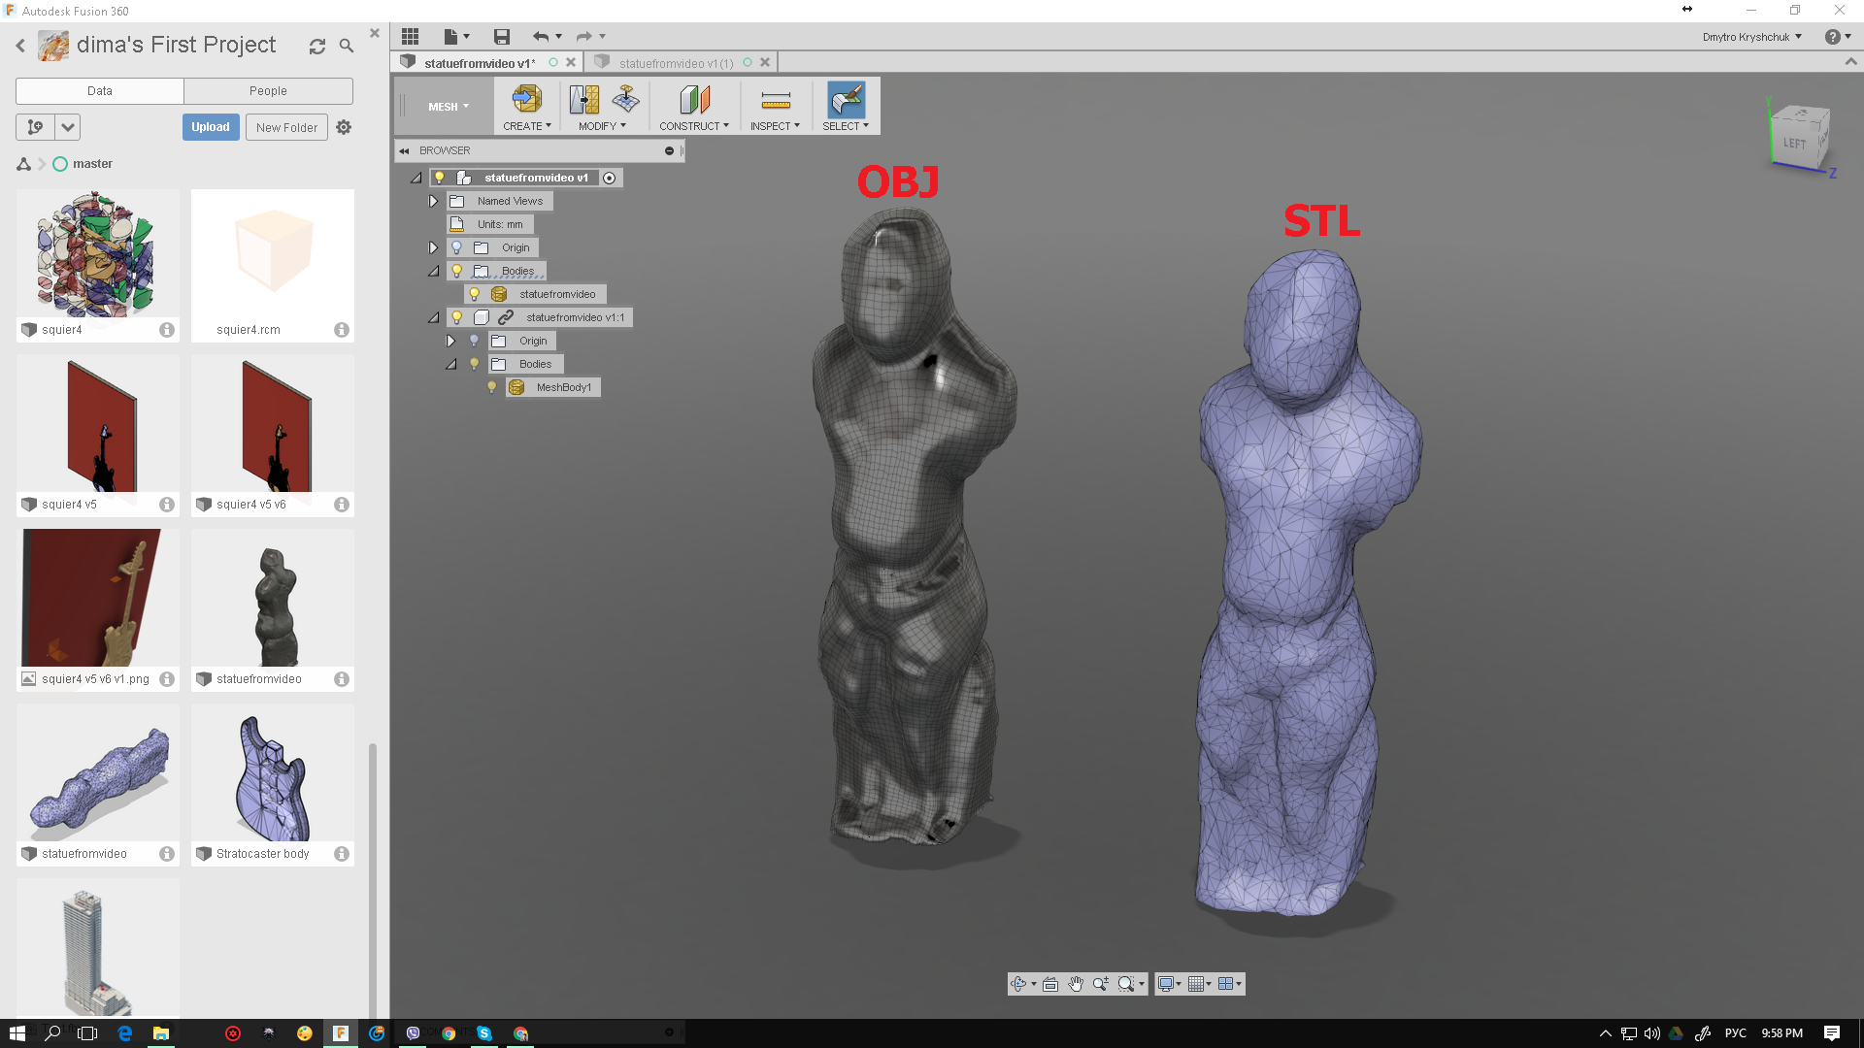
Task: Activate the Paint Selection select tool
Action: pos(846,99)
